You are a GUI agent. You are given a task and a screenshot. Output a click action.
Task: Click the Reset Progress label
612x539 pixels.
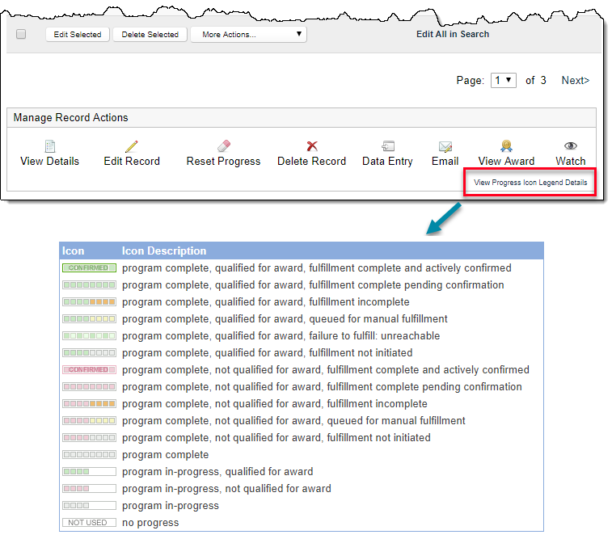(223, 162)
